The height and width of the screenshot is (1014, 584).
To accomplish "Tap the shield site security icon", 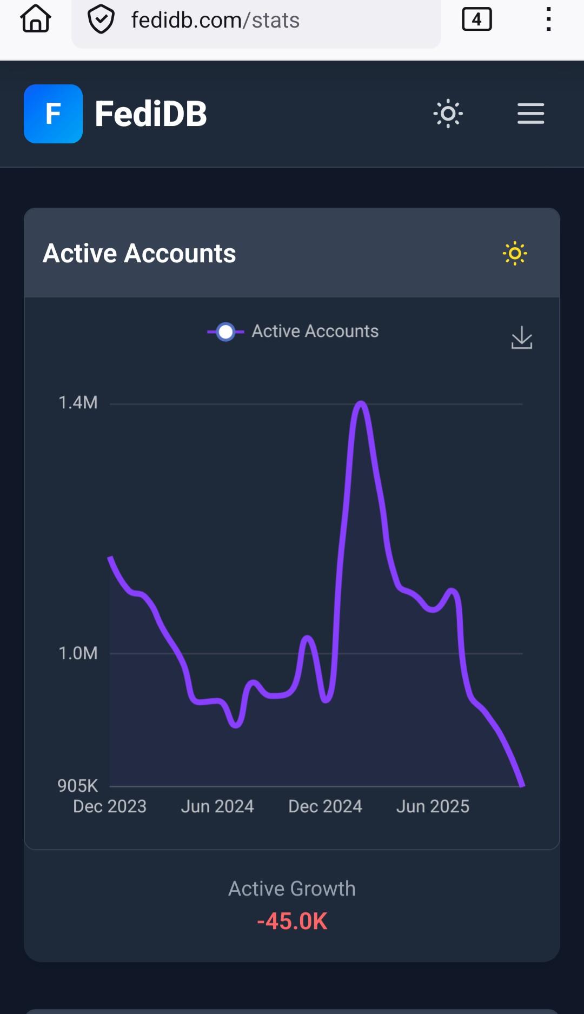I will [101, 20].
